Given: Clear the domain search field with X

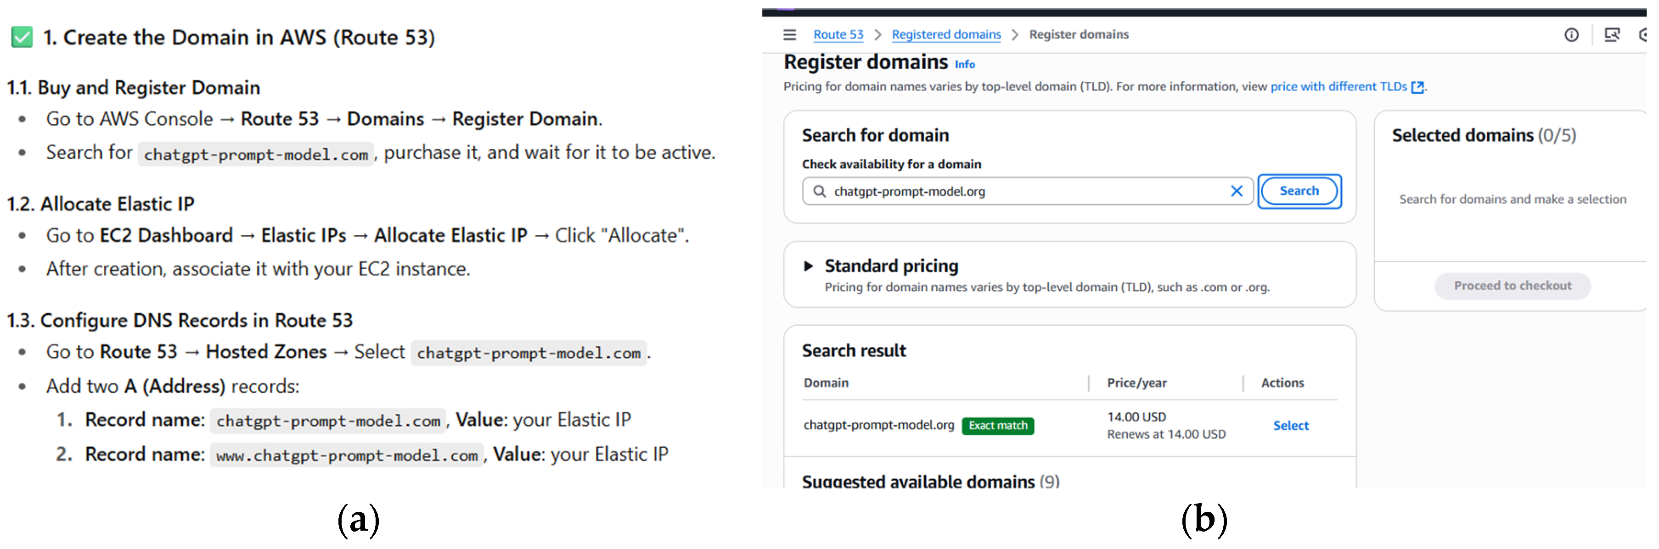Looking at the screenshot, I should coord(1236,191).
